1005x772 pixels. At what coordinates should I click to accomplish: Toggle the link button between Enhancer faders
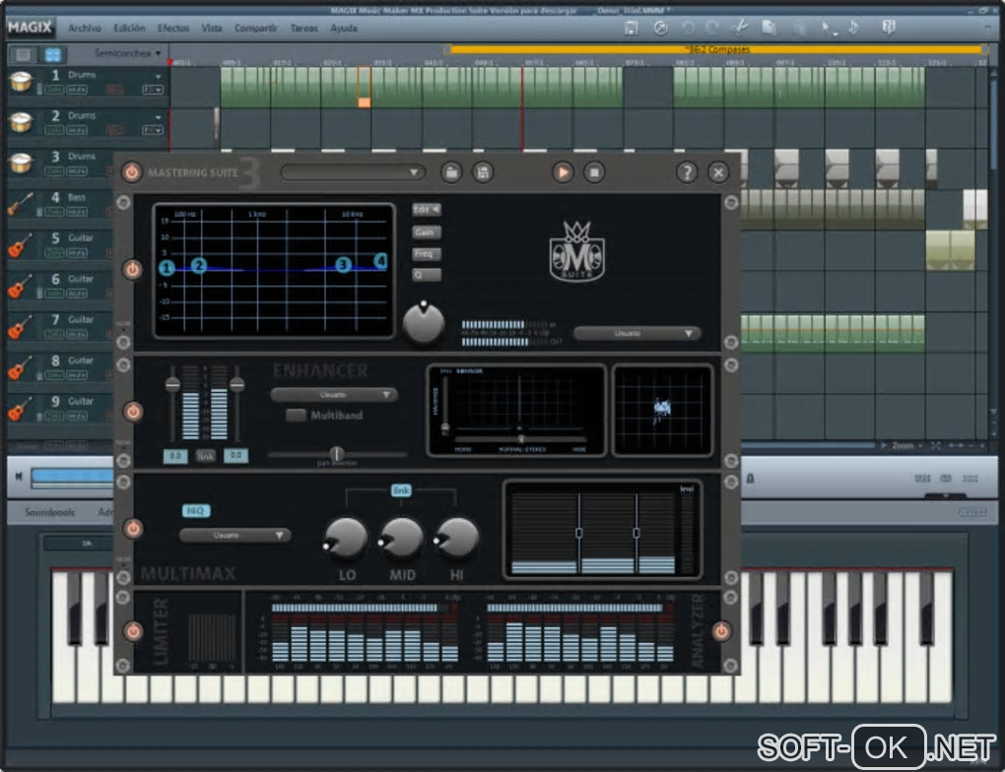(x=205, y=456)
